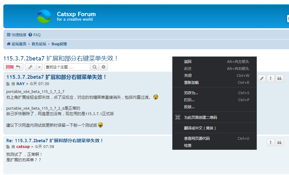The image size is (289, 175).
Task: Expand the topic tools dropdown arrow
Action: 40,67
